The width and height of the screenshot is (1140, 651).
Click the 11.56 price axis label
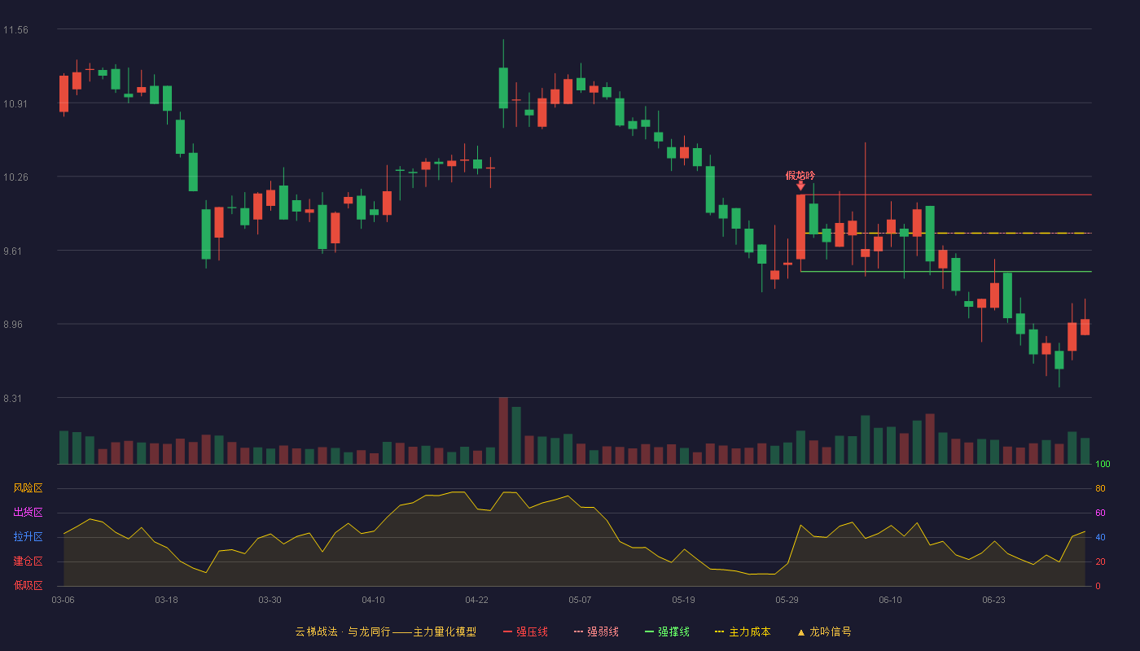[x=15, y=30]
